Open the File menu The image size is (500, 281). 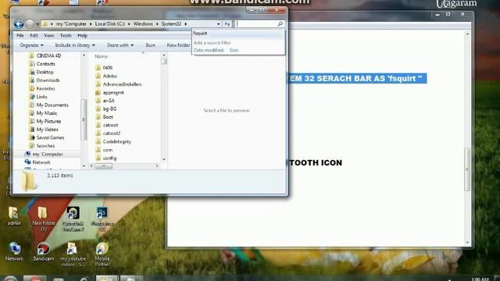point(20,35)
